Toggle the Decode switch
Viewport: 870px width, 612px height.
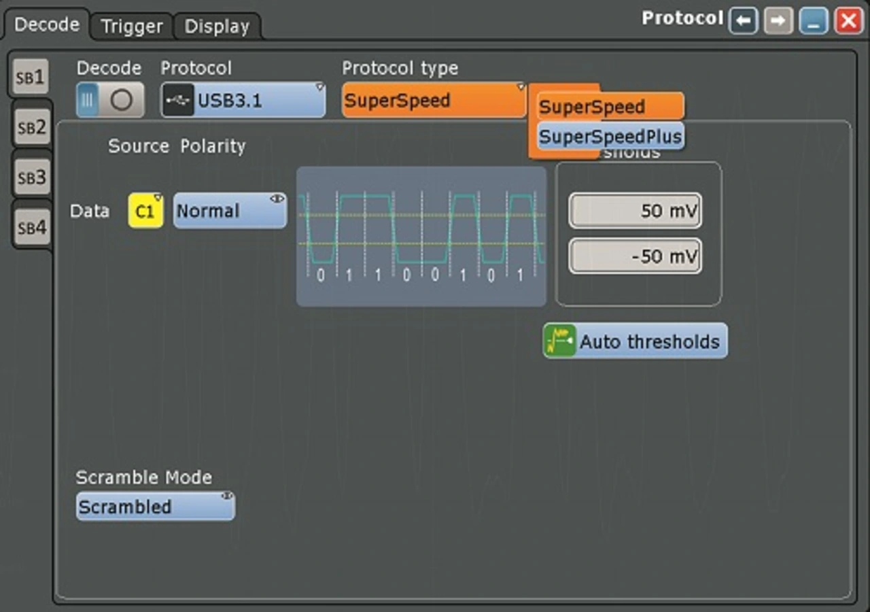click(110, 100)
